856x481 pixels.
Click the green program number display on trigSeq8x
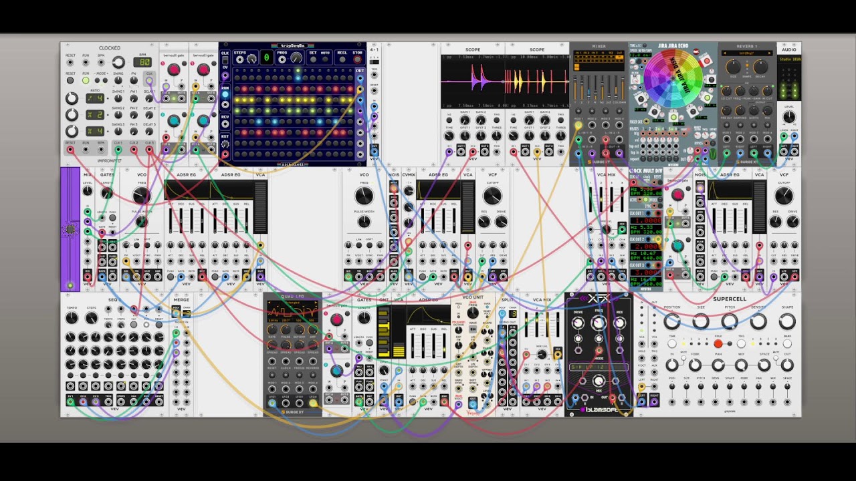266,57
